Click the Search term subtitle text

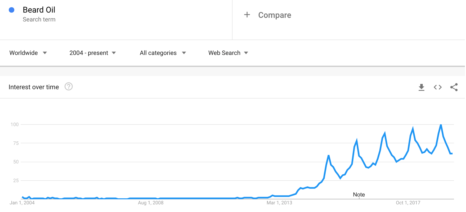pos(39,20)
